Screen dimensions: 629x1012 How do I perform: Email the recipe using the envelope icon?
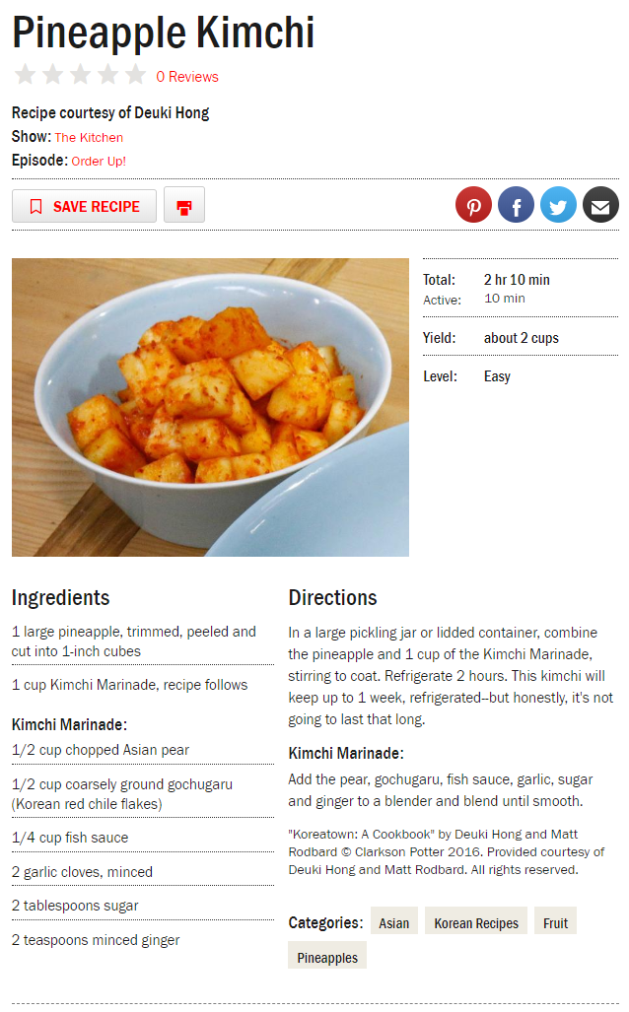click(x=600, y=205)
